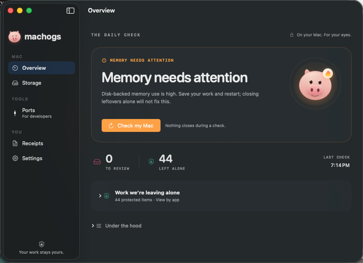
Task: Open the Settings page
Action: pyautogui.click(x=42, y=159)
